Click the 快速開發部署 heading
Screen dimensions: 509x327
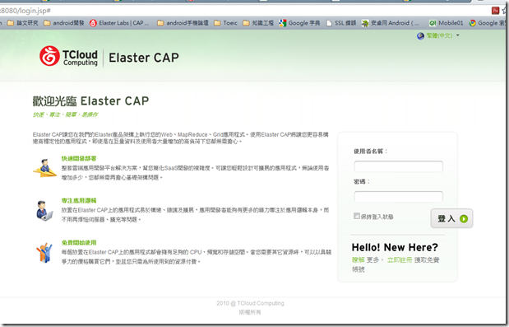coord(79,159)
